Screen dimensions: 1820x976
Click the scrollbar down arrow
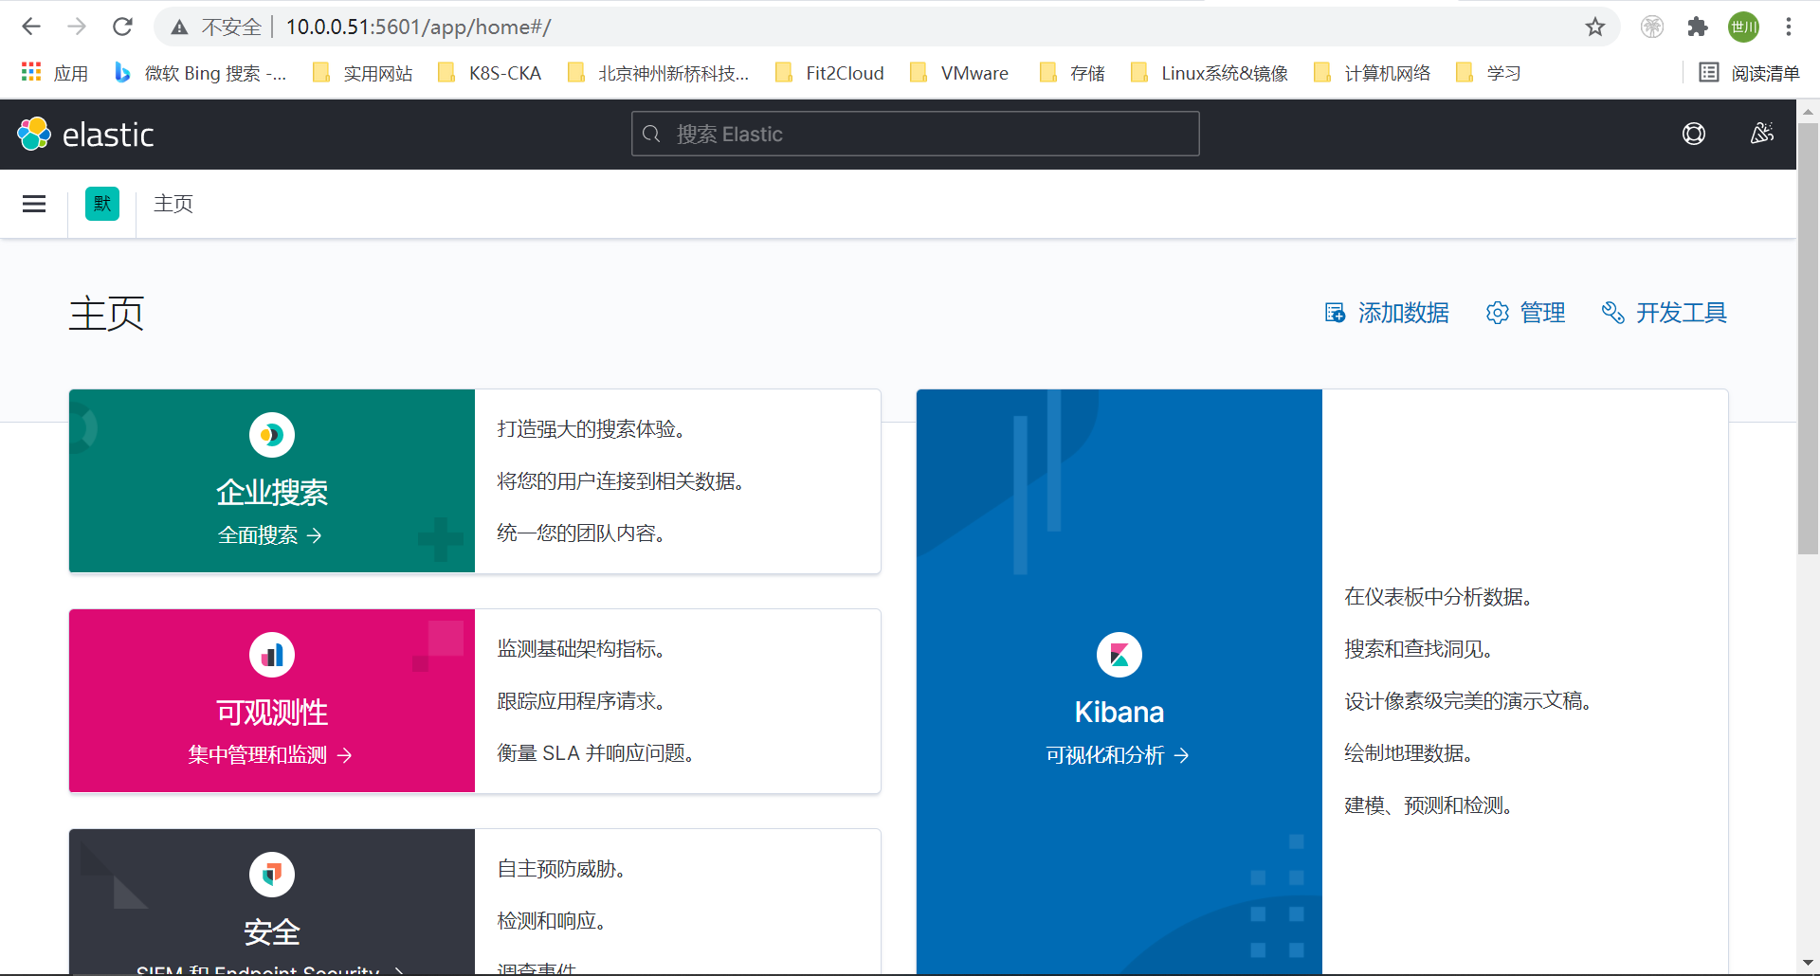point(1808,964)
